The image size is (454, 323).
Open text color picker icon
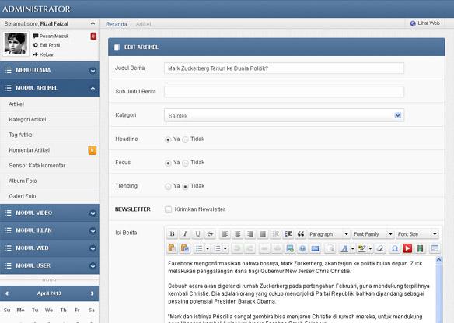(x=344, y=248)
